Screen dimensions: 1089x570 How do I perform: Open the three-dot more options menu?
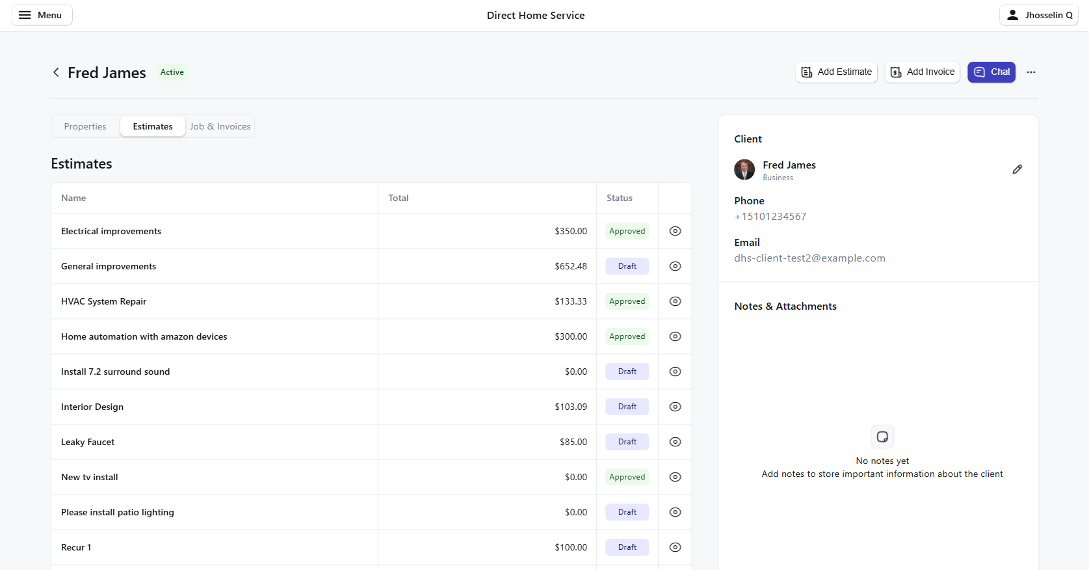1030,72
